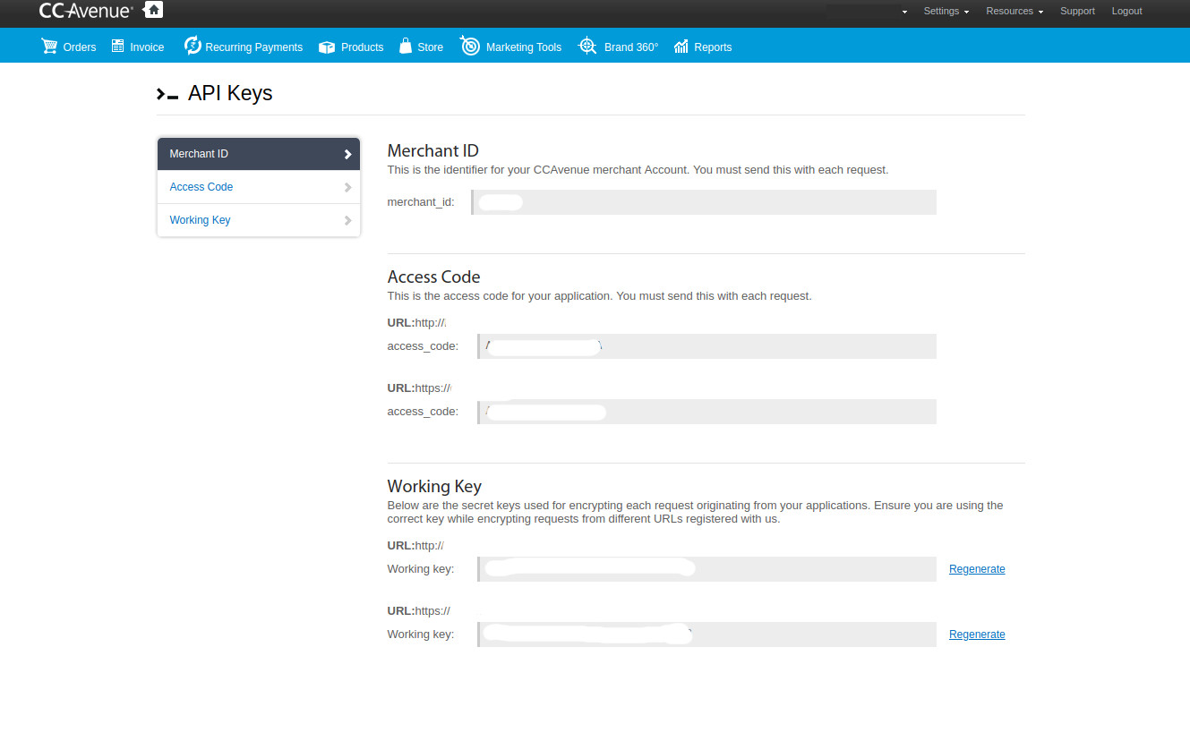Click the access_code field under https URL
This screenshot has width=1190, height=741.
pyautogui.click(x=706, y=412)
